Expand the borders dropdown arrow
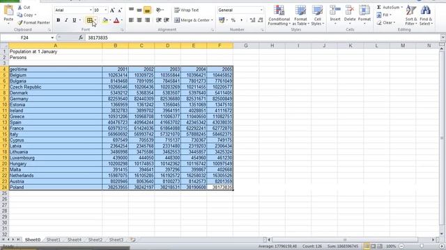Image resolution: width=446 pixels, height=250 pixels. click(95, 20)
